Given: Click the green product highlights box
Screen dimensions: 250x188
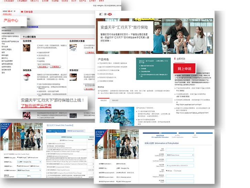Looking at the screenshot, I should point(153,69).
